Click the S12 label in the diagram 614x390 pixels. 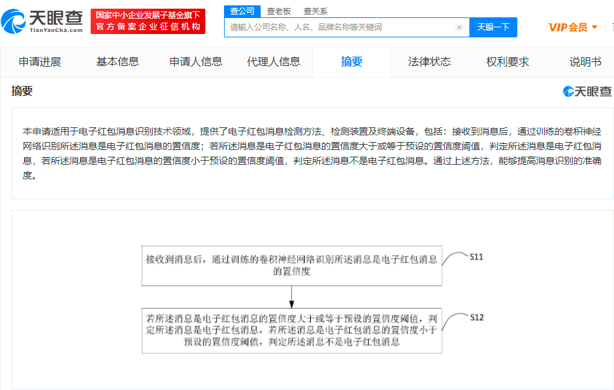[477, 317]
